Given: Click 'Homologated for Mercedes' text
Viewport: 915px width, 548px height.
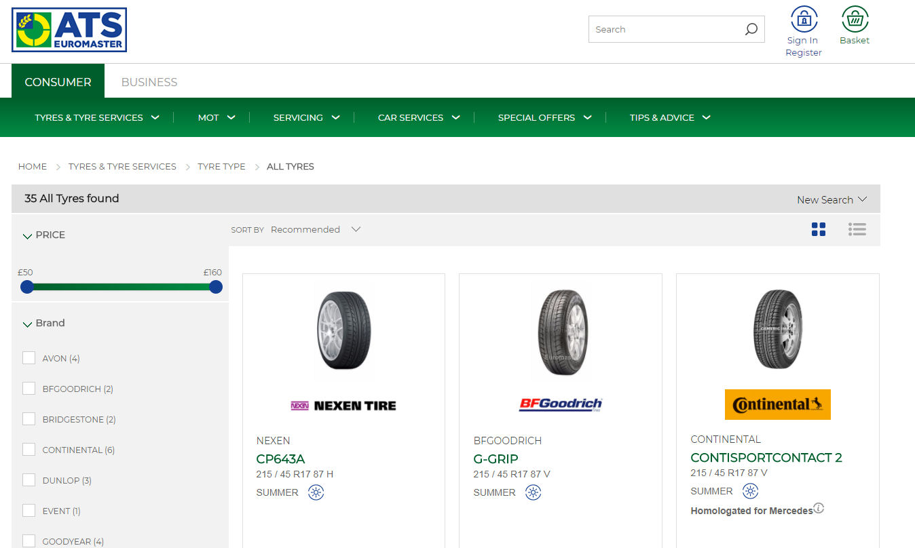Looking at the screenshot, I should pos(751,511).
